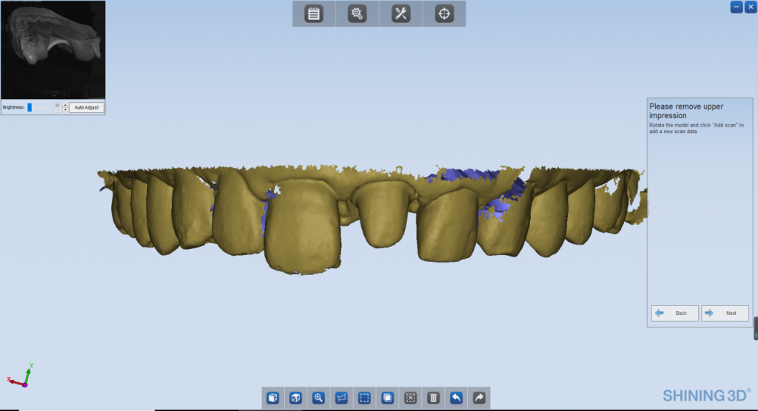
Task: Click the Brightness slider handle
Action: tap(30, 107)
